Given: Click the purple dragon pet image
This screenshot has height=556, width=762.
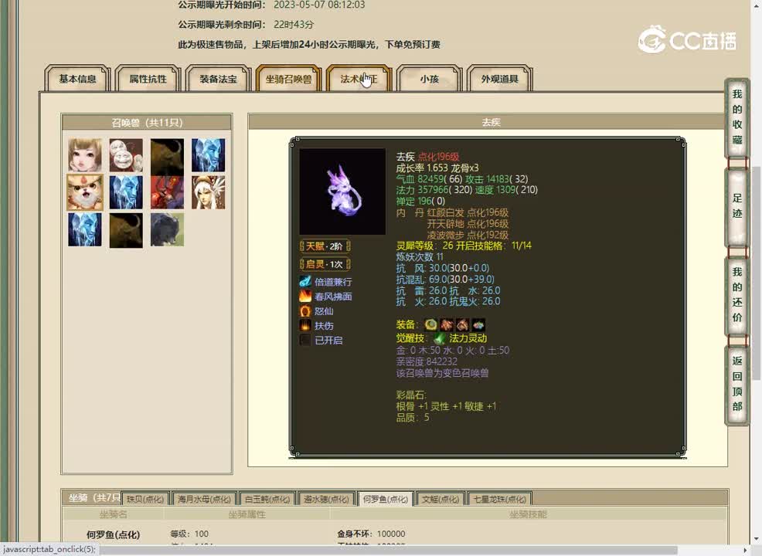Looking at the screenshot, I should pos(342,192).
